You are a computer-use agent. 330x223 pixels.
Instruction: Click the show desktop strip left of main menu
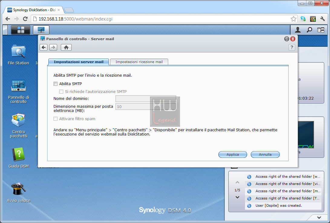tap(5, 30)
